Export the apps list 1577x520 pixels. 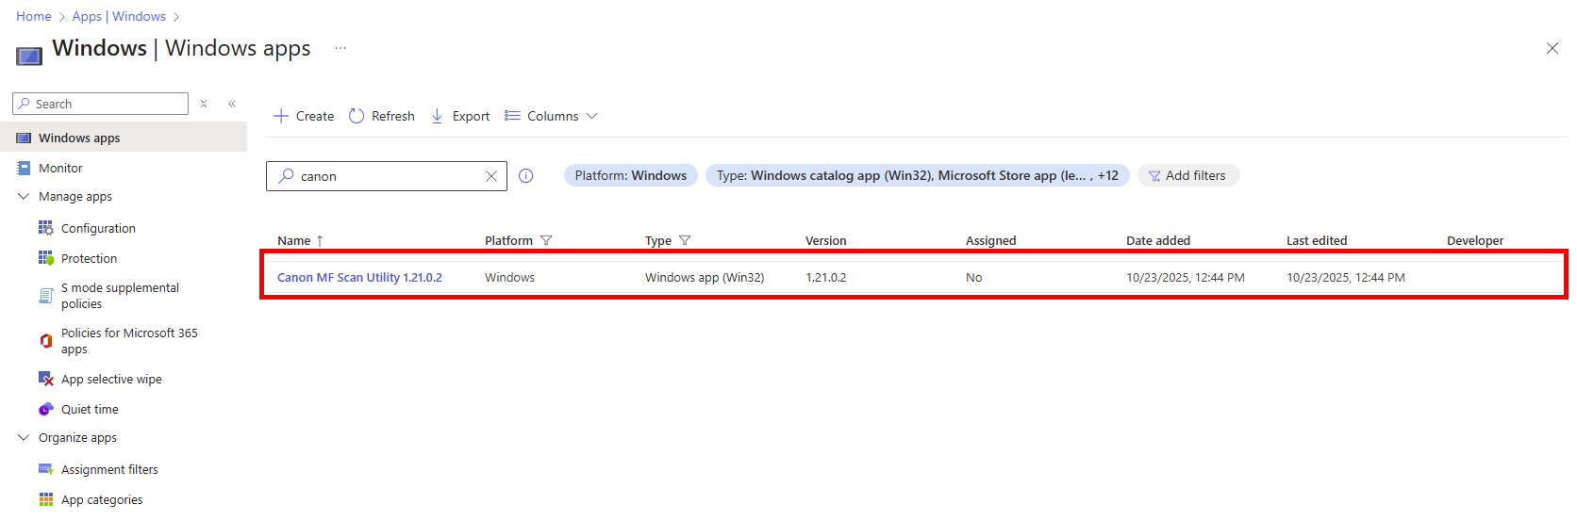460,116
